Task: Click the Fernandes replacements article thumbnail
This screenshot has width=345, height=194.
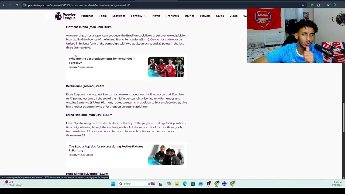Action: click(x=166, y=67)
